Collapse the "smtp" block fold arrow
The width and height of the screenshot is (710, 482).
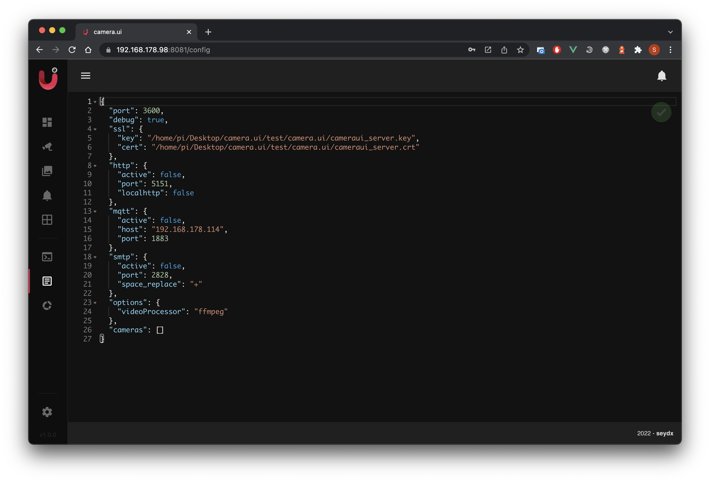pos(95,257)
